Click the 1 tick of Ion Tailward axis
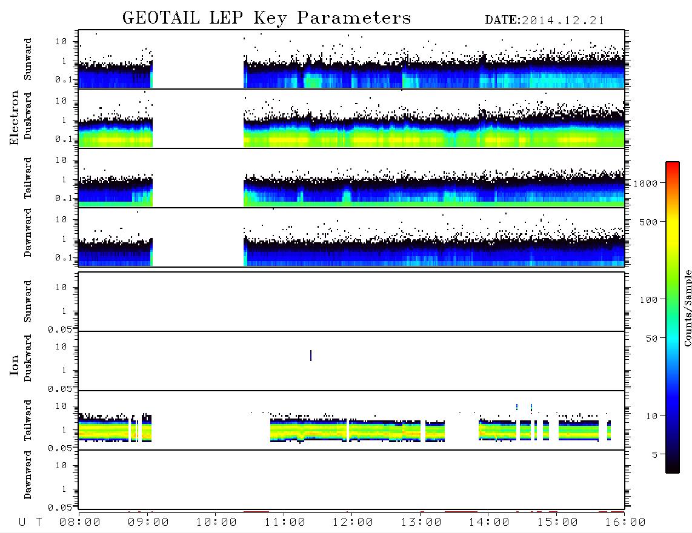The image size is (692, 533). pos(64,429)
